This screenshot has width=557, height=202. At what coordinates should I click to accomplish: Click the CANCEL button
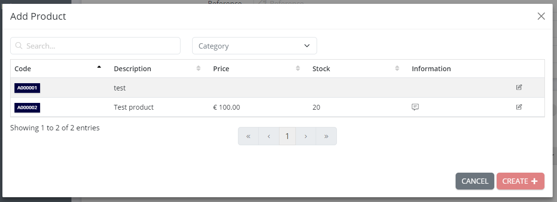pyautogui.click(x=475, y=181)
